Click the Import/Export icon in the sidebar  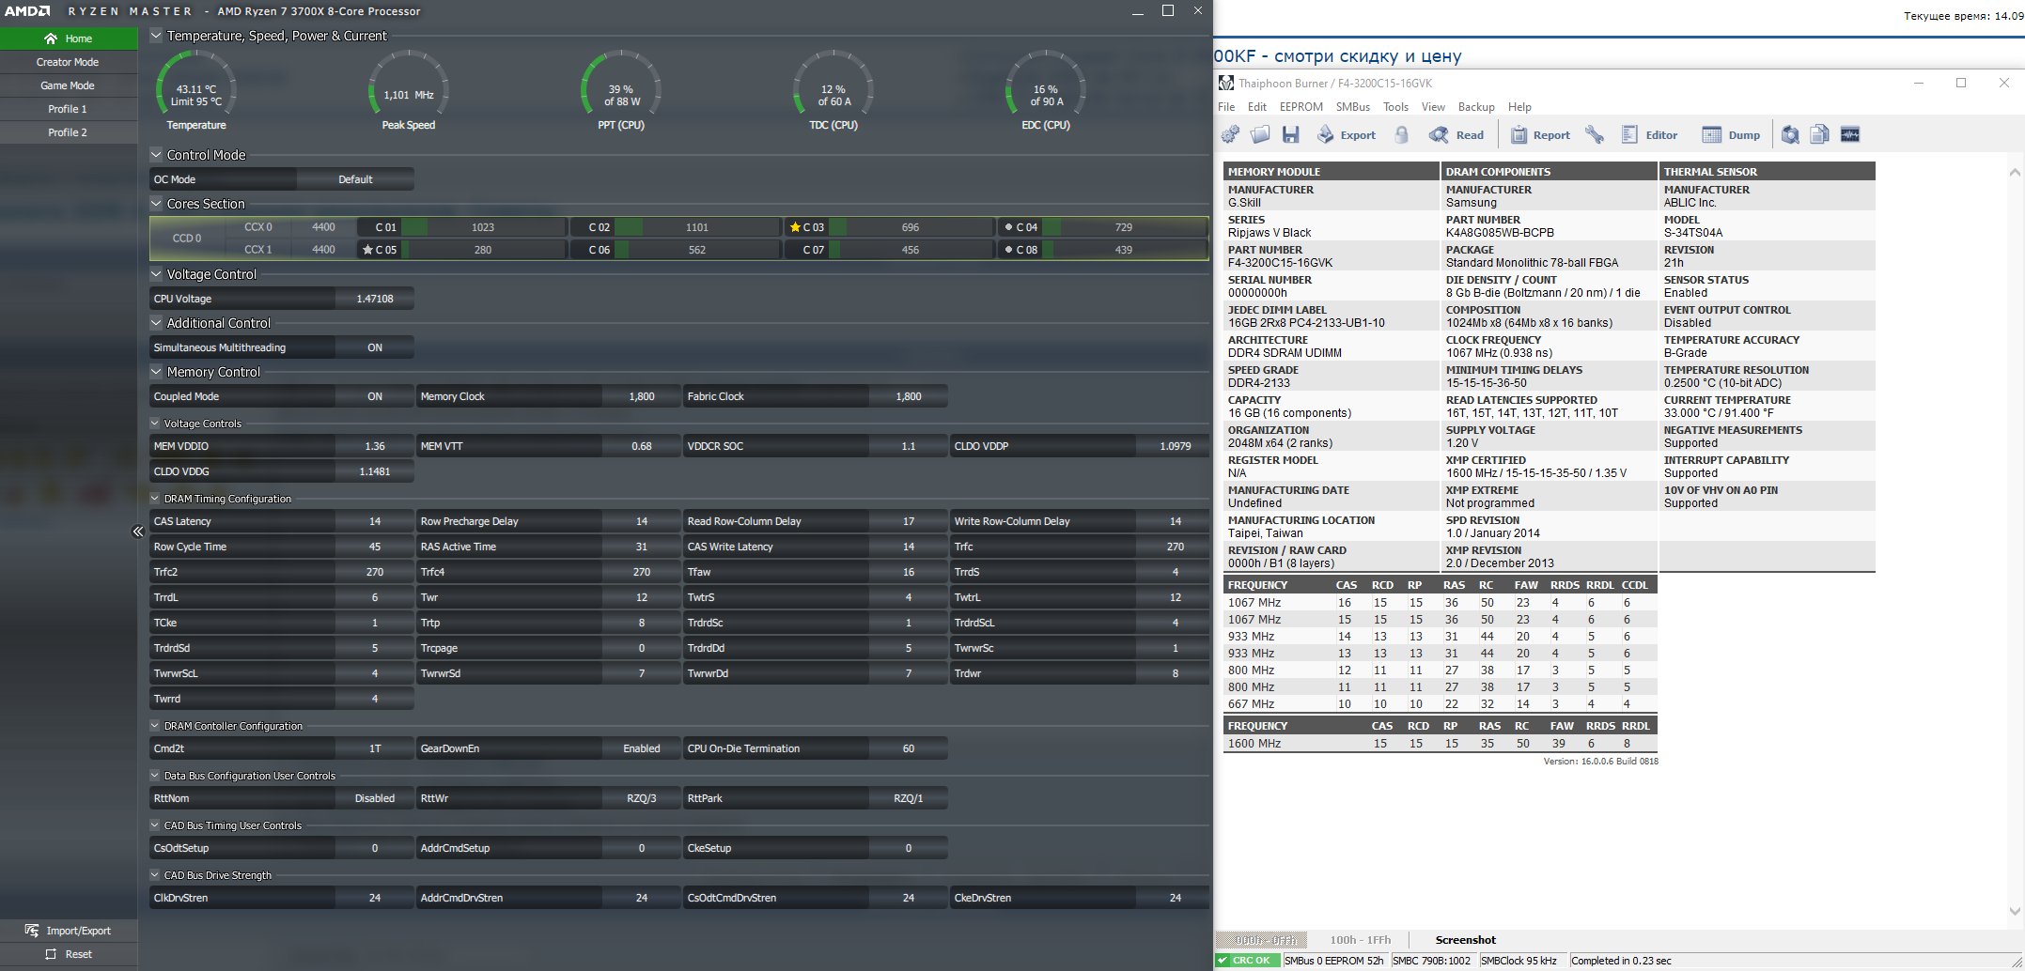point(31,931)
